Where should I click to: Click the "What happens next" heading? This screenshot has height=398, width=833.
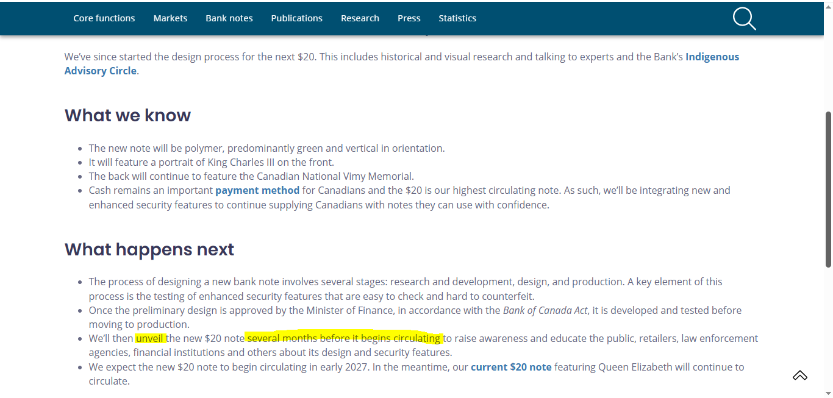click(x=149, y=249)
